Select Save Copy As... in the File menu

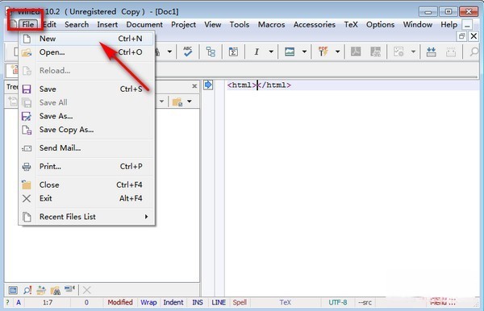(x=86, y=130)
